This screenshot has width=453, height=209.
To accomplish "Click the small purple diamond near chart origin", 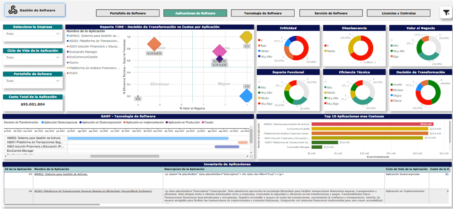I will pyautogui.click(x=138, y=96).
